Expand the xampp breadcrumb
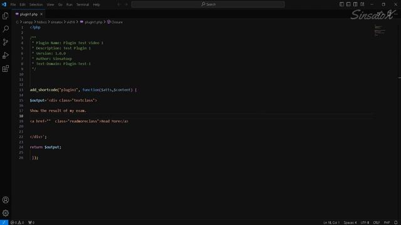Viewport: 401px width, 225px height. point(28,22)
